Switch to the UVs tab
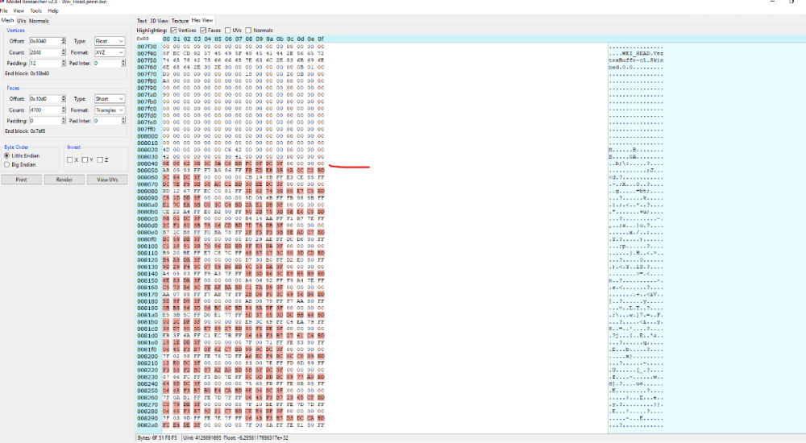Viewport: 806px width, 443px height. (21, 21)
